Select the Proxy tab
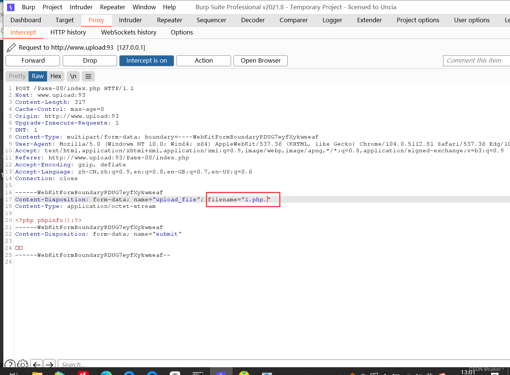Image resolution: width=510 pixels, height=375 pixels. 96,20
